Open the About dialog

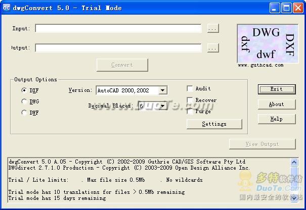277,104
